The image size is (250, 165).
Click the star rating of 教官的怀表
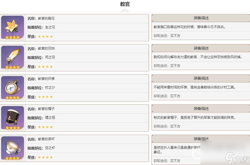(x=46, y=97)
